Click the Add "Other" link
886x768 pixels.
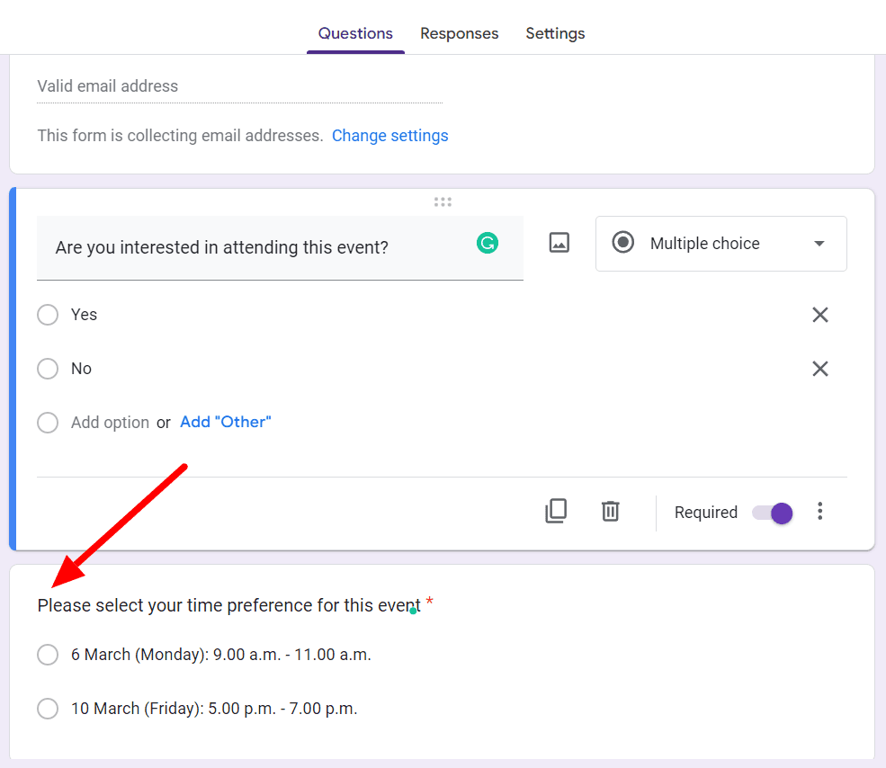point(226,422)
